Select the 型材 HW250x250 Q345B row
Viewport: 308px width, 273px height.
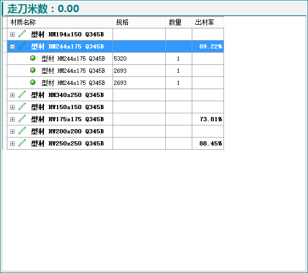point(116,143)
